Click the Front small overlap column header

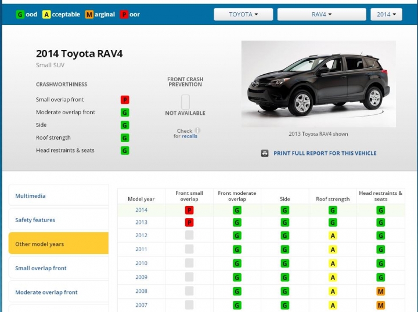coord(189,196)
